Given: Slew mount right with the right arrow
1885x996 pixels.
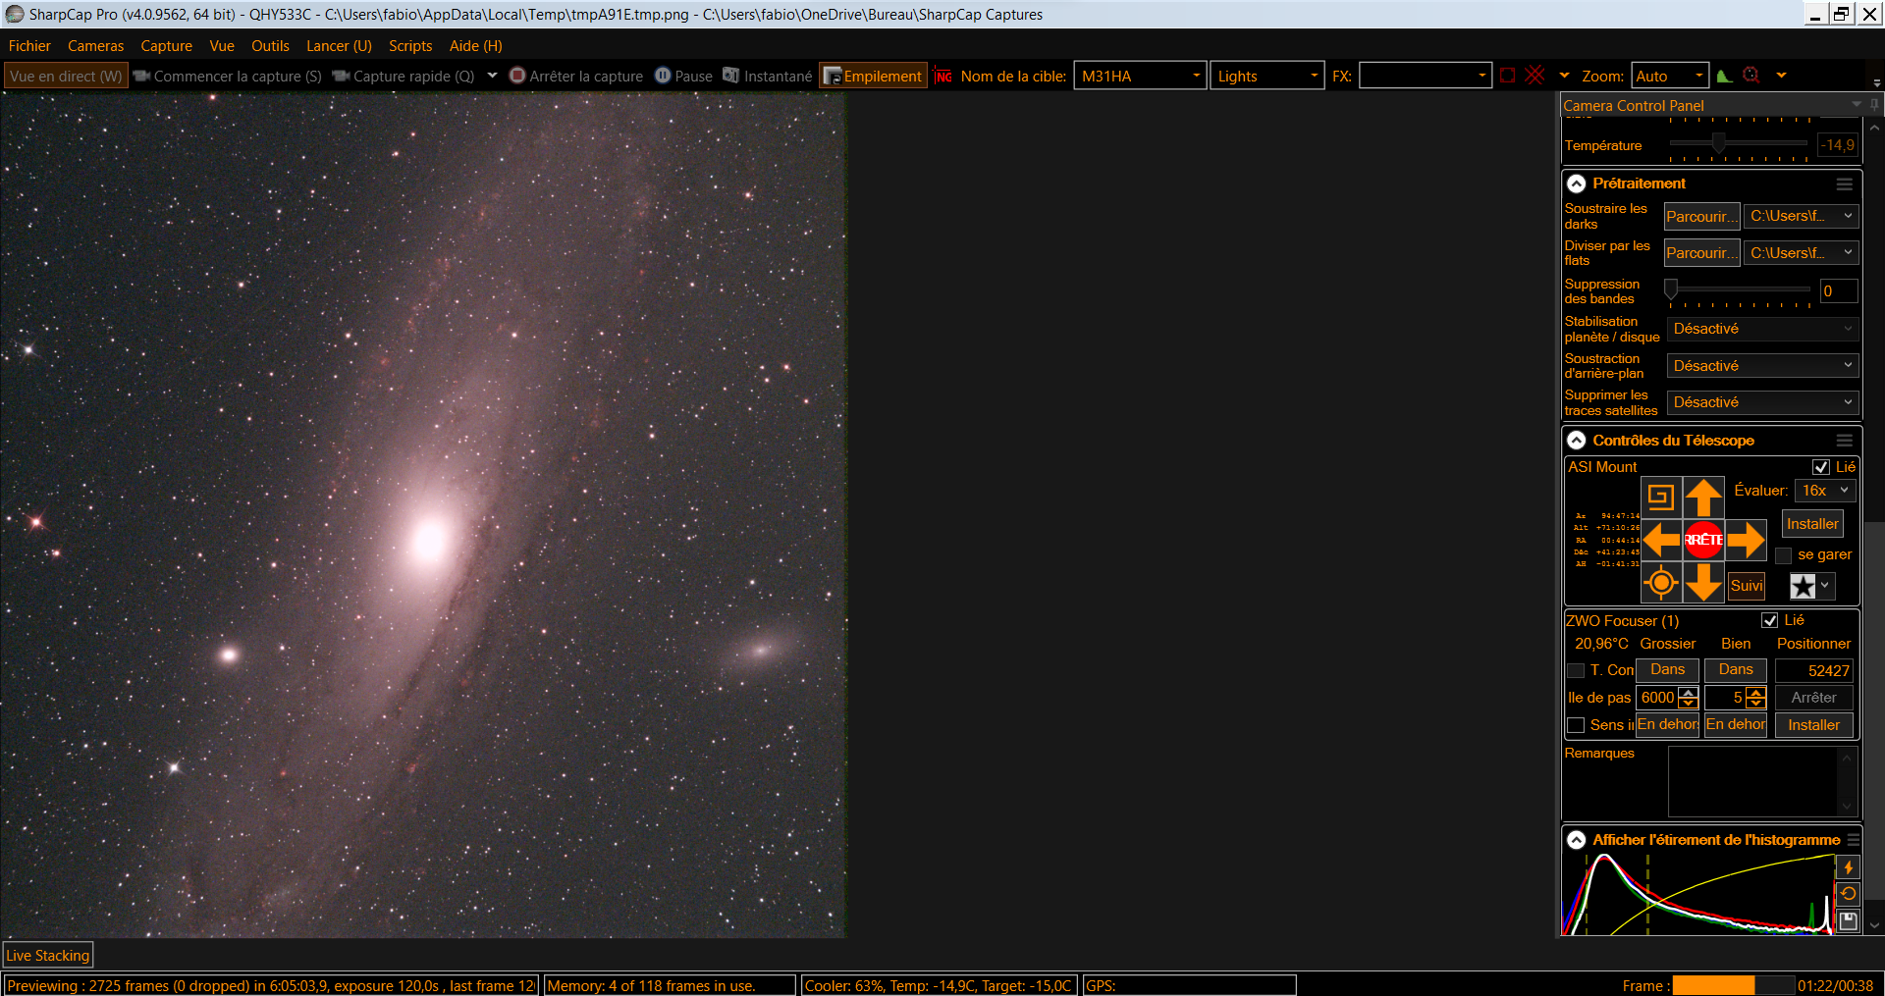Looking at the screenshot, I should click(1746, 540).
